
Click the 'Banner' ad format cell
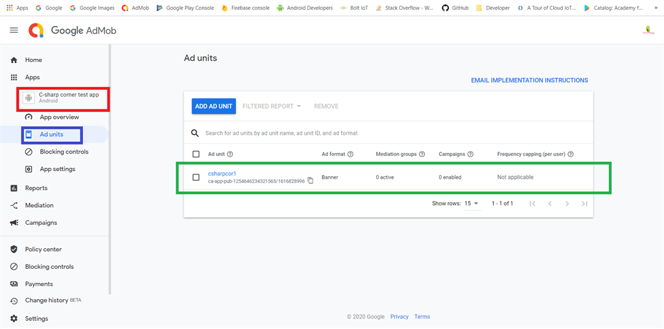coord(329,177)
